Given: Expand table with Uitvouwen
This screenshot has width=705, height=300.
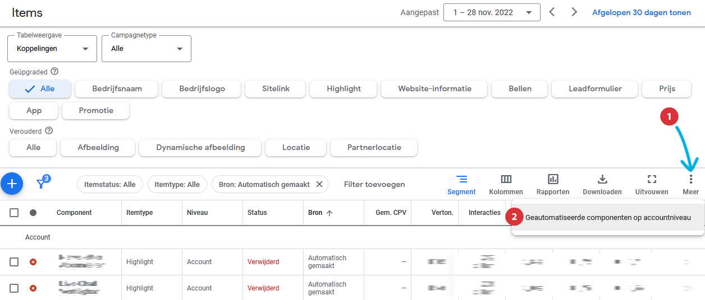Looking at the screenshot, I should (x=652, y=184).
